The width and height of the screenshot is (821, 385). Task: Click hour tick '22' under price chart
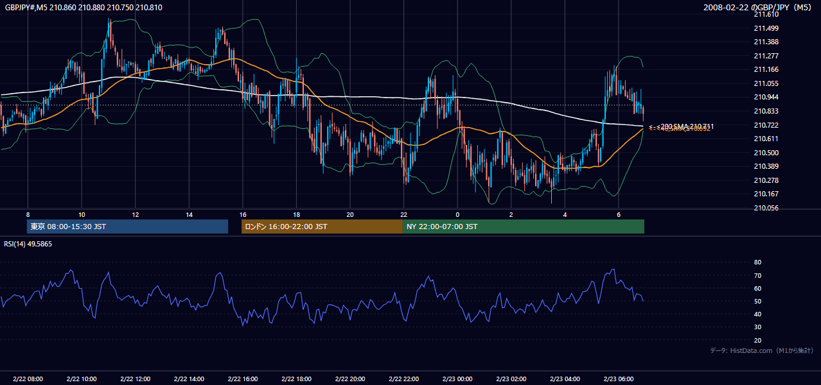pos(404,214)
